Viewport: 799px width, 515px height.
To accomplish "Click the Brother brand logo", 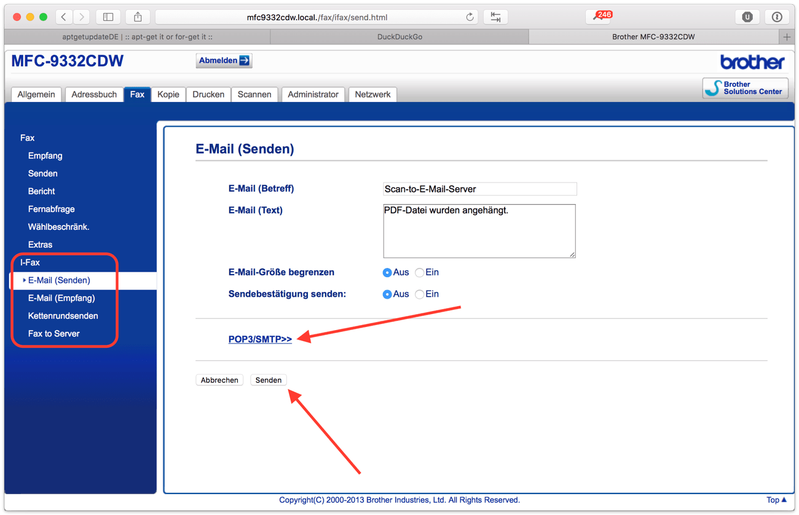I will tap(752, 62).
